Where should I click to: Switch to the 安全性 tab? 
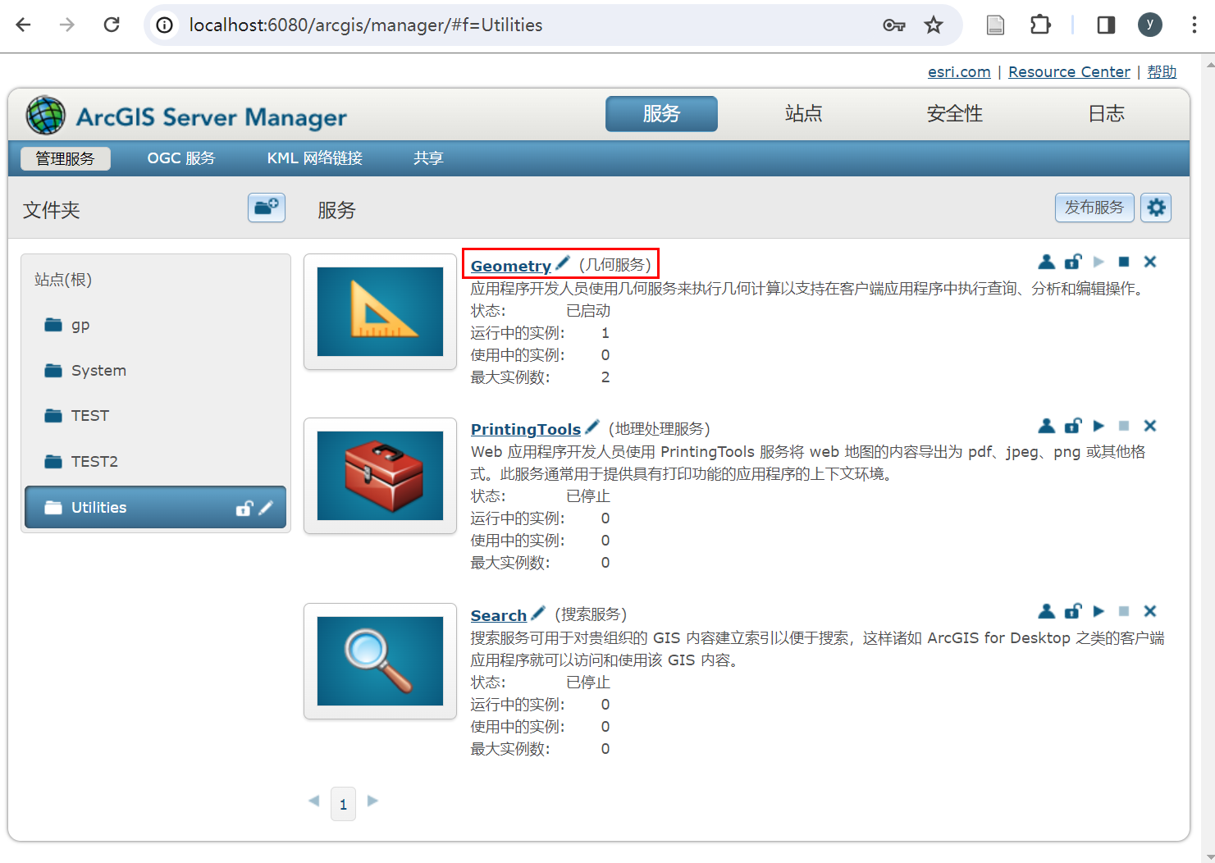coord(954,114)
